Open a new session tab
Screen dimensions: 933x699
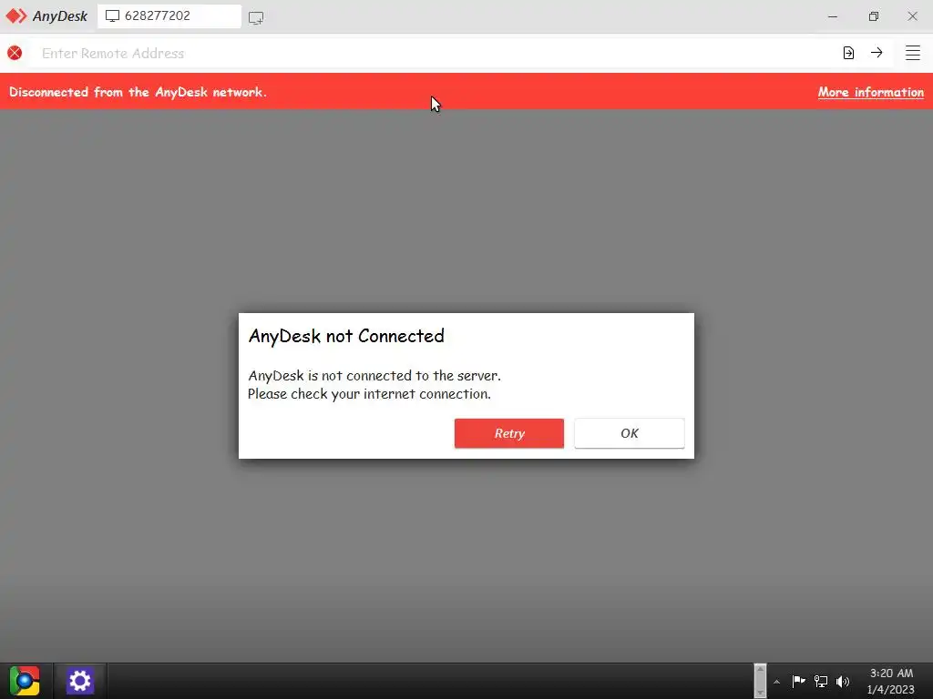[x=256, y=18]
